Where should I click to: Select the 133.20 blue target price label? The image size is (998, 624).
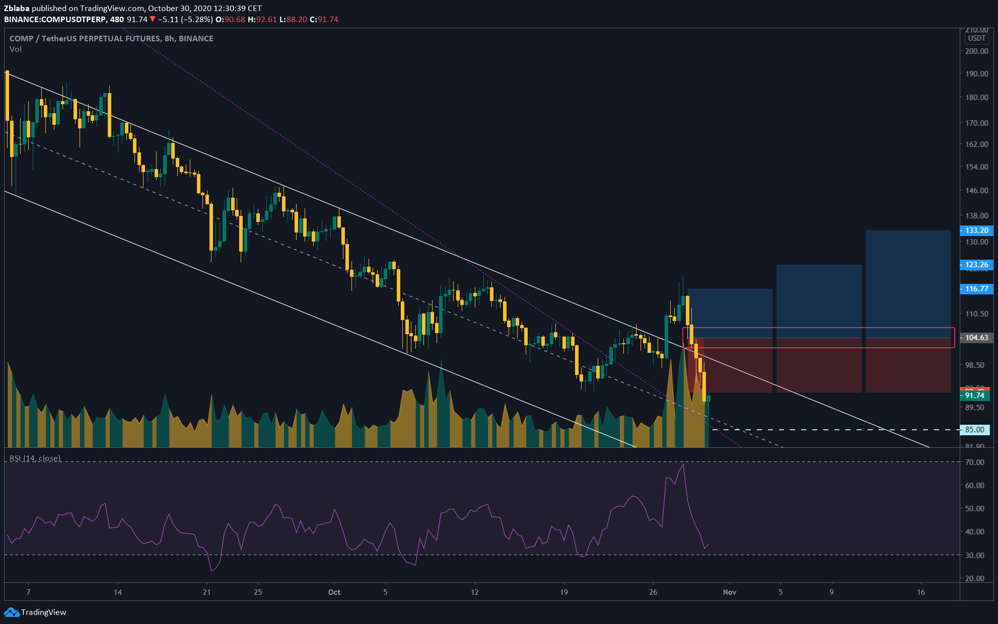pyautogui.click(x=976, y=230)
